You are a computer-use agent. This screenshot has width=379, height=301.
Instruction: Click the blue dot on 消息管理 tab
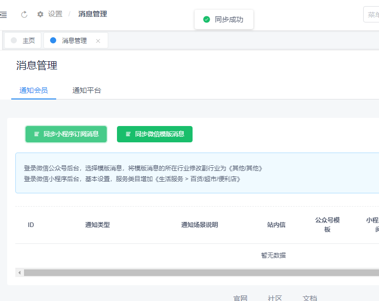click(53, 40)
